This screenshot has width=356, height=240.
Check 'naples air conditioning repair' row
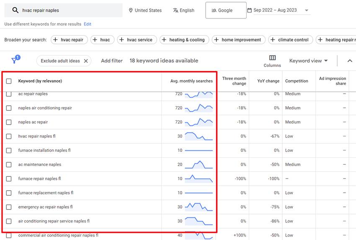pos(9,108)
